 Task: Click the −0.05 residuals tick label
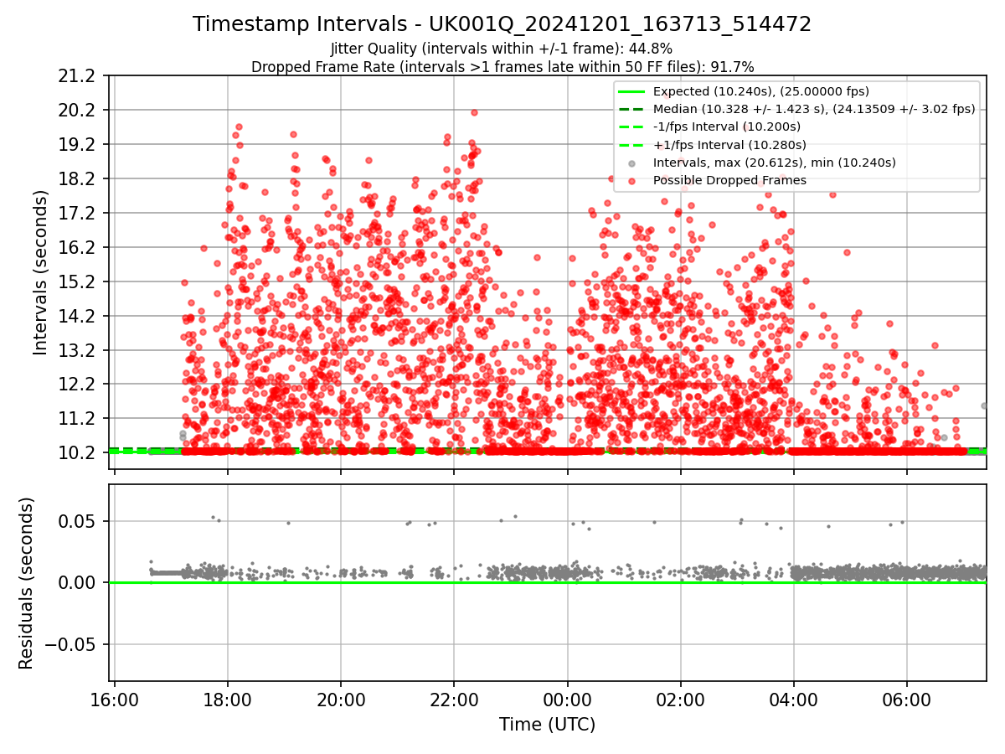[x=72, y=644]
